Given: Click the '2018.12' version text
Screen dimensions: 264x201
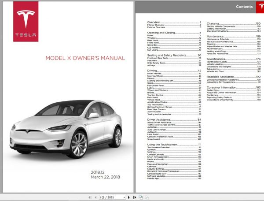Looking at the screenshot, I should click(98, 172).
